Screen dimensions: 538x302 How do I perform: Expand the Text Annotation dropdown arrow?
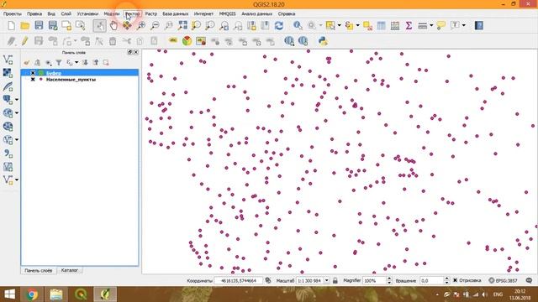coord(464,26)
